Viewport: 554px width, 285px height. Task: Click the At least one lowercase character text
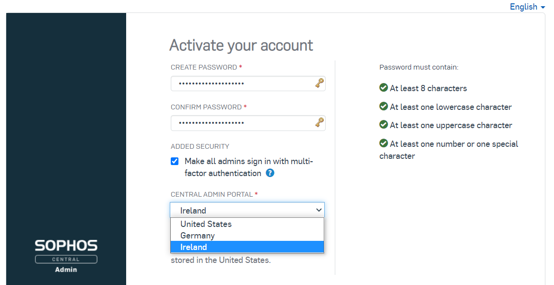tap(450, 107)
